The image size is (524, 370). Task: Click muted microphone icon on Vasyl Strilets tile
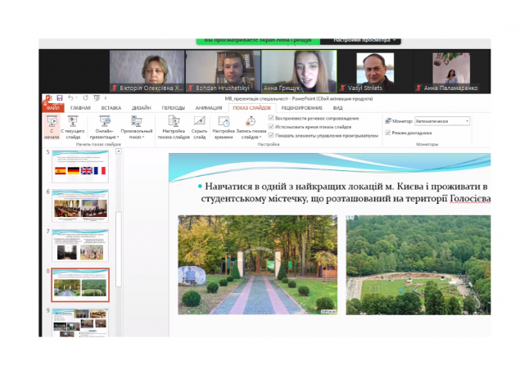[342, 88]
